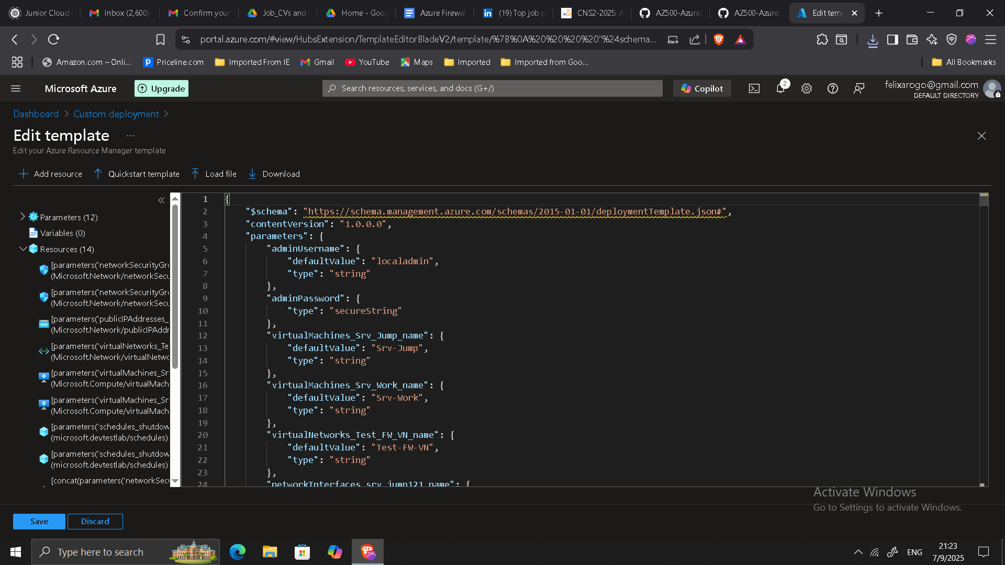Click the Copilot button
1005x565 pixels.
pyautogui.click(x=702, y=88)
